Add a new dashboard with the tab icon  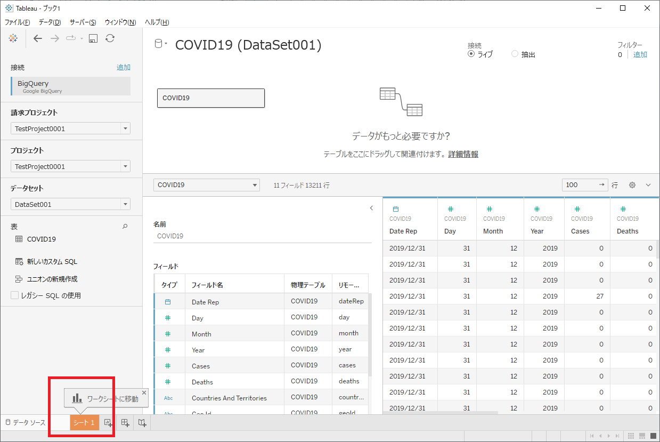pos(126,423)
